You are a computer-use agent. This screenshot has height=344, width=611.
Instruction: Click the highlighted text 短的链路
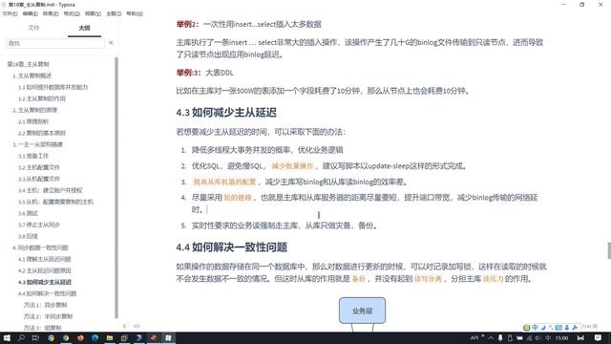click(x=238, y=198)
